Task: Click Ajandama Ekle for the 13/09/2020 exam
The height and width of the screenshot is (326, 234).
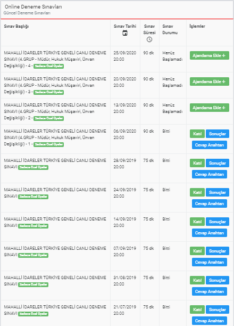Action: click(210, 108)
